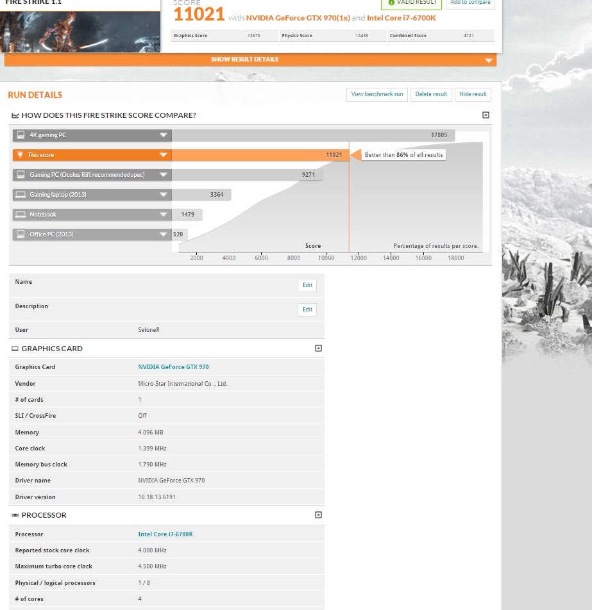
Task: Click Maximum turbo core clock value 4.500 MHz
Action: (x=152, y=566)
